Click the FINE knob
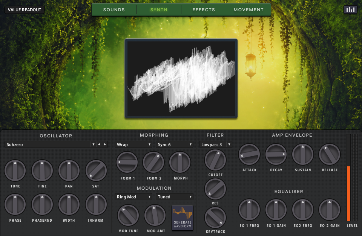The height and width of the screenshot is (236, 362). [x=42, y=171]
